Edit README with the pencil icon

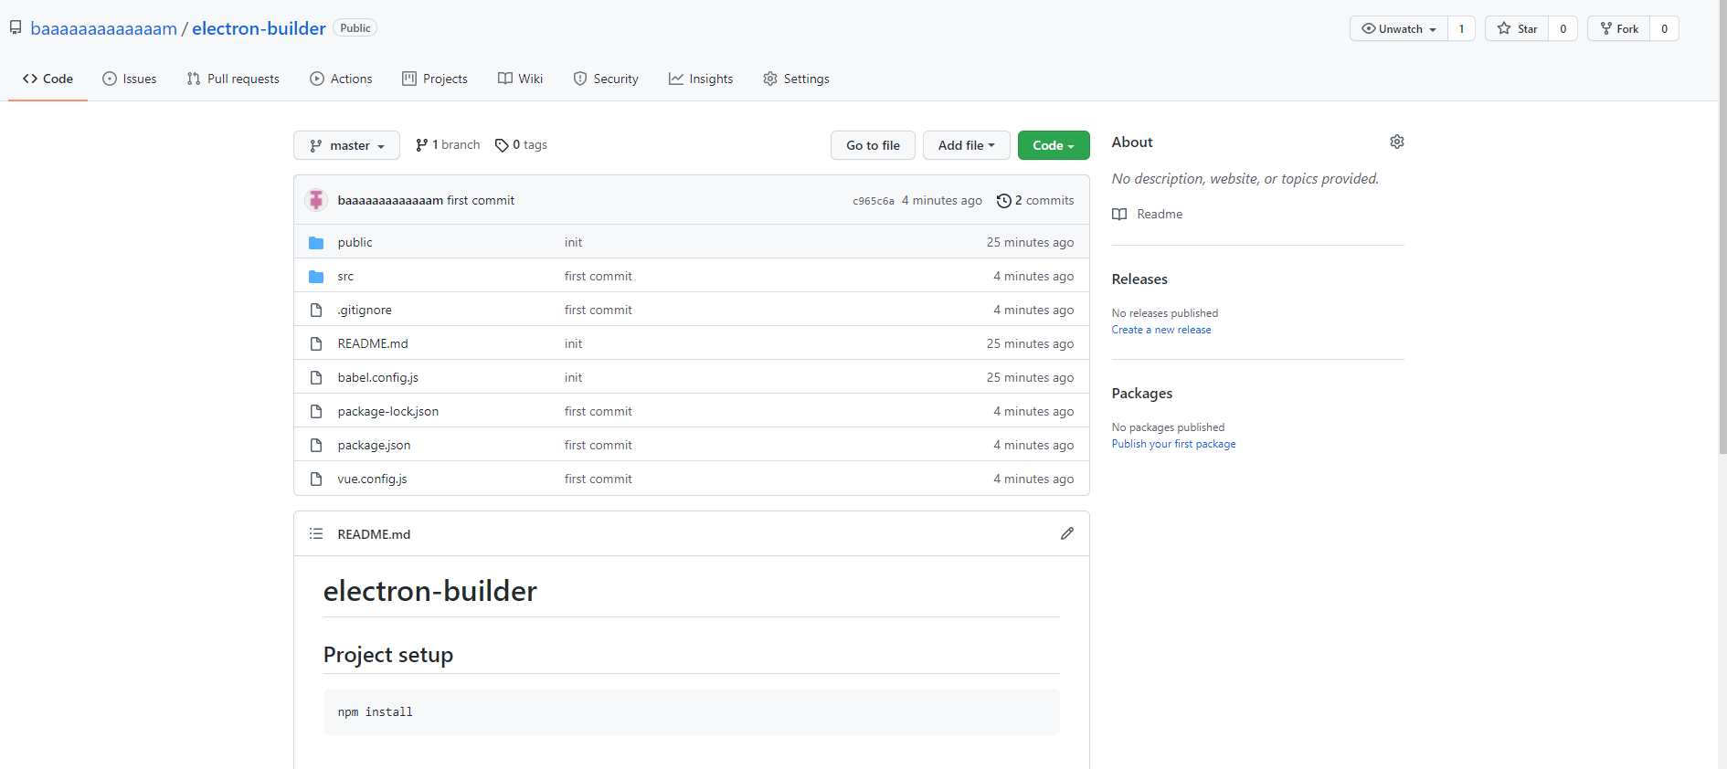pyautogui.click(x=1066, y=533)
